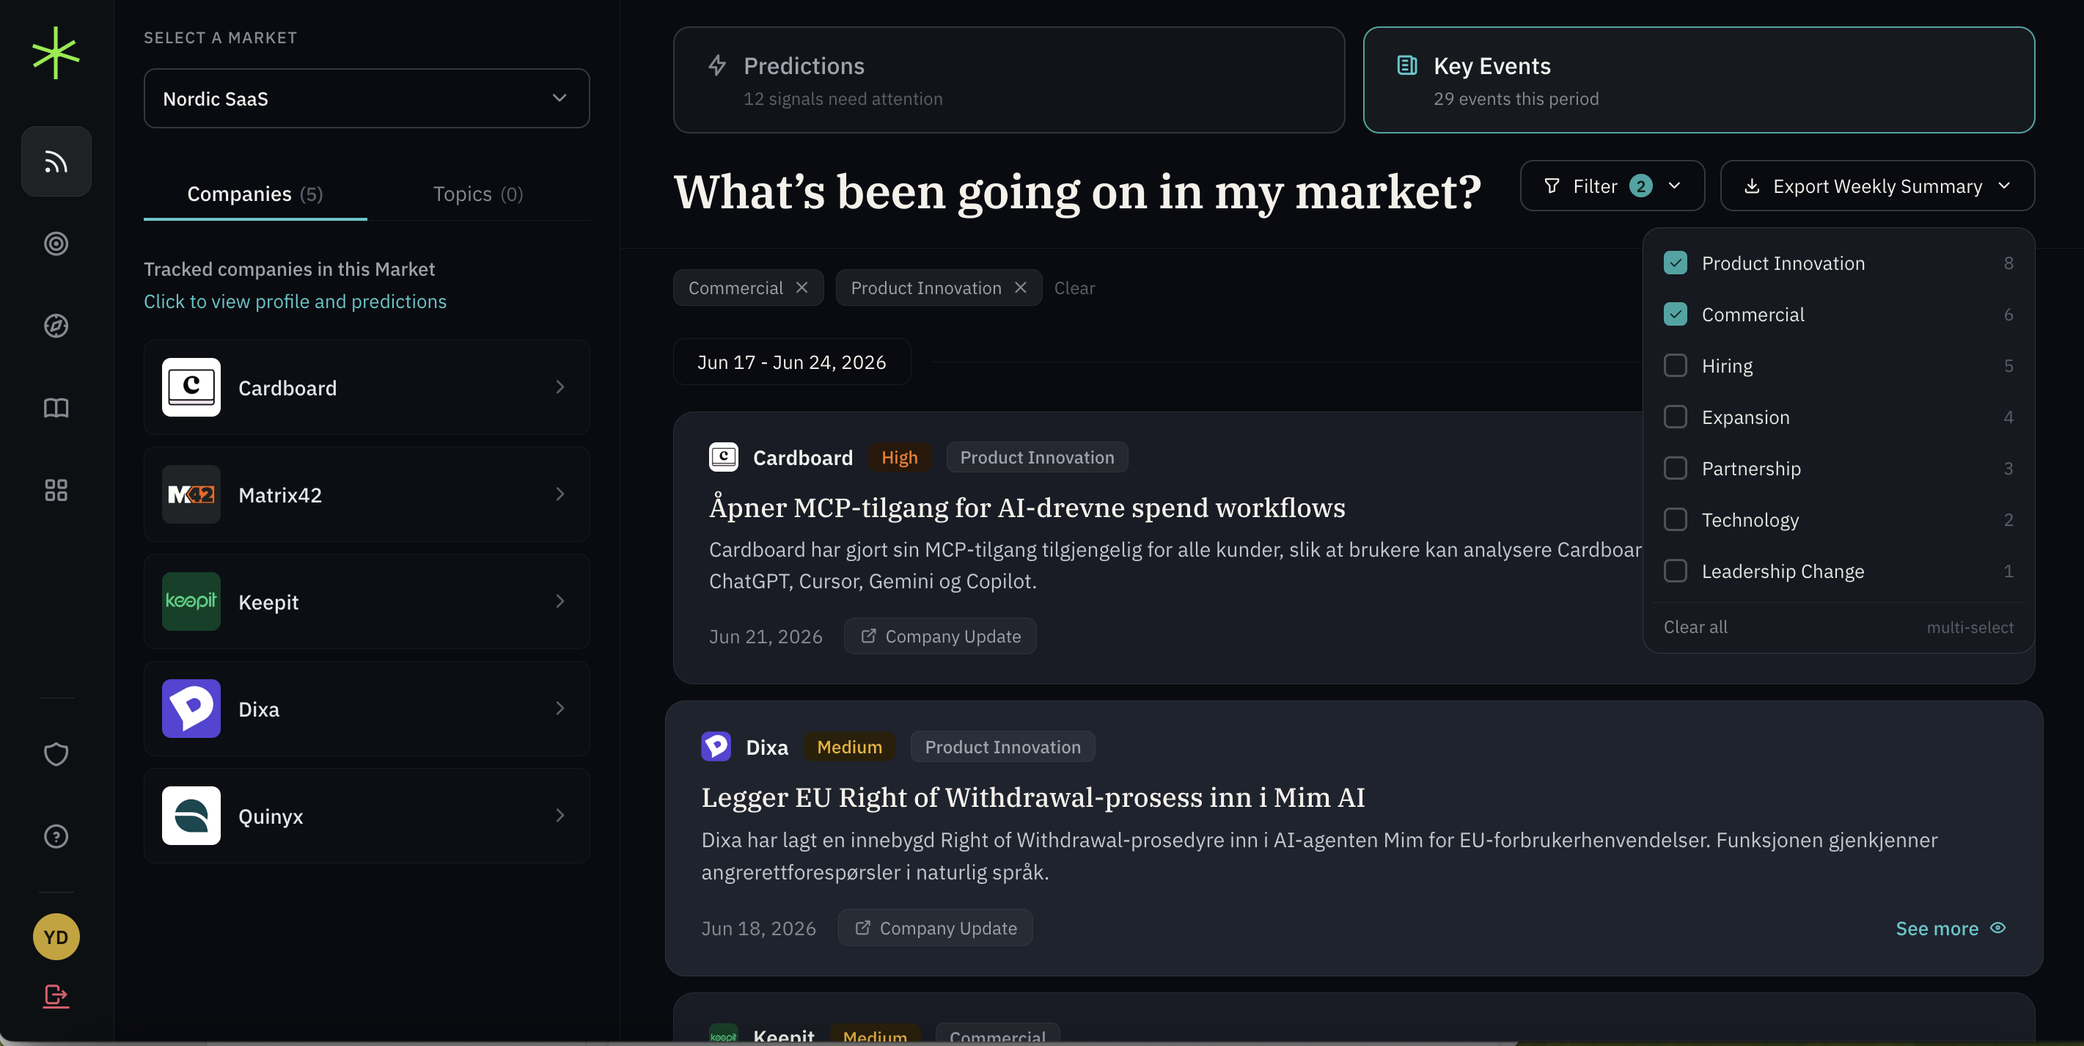
Task: Click the lightning bolt Predictions icon
Action: tap(718, 65)
